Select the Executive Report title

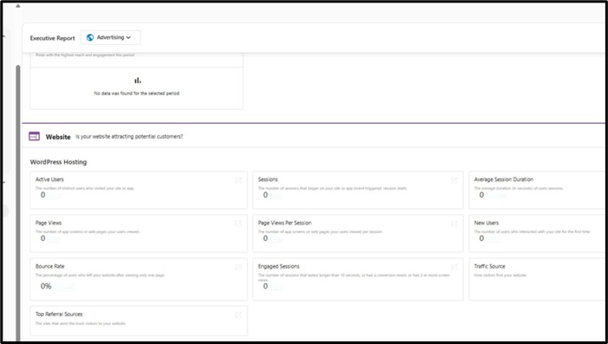[52, 38]
